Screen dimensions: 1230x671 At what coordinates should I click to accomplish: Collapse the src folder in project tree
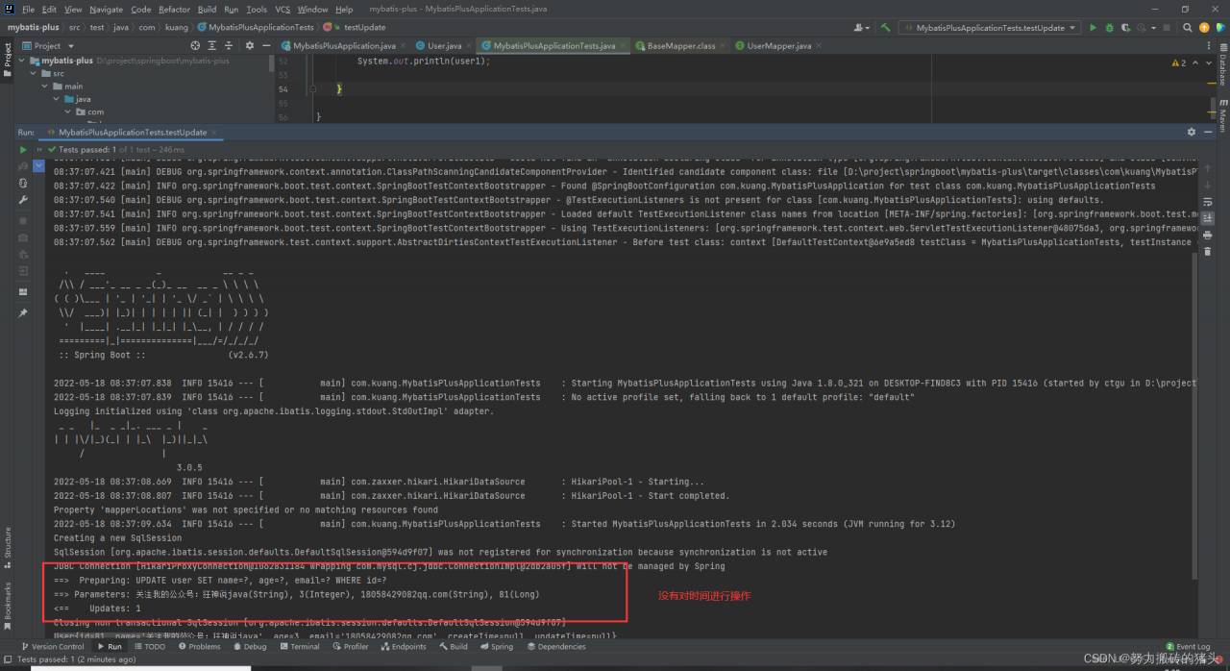[34, 73]
